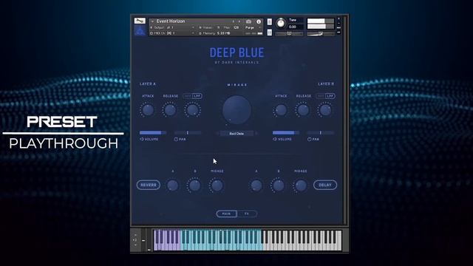
Task: Switch Layer A filter to HPF
Action: [x=188, y=96]
